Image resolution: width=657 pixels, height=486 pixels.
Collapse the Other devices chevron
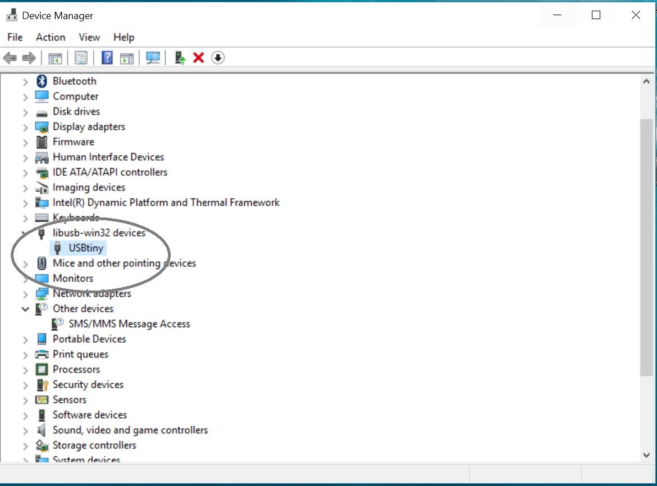pos(25,310)
